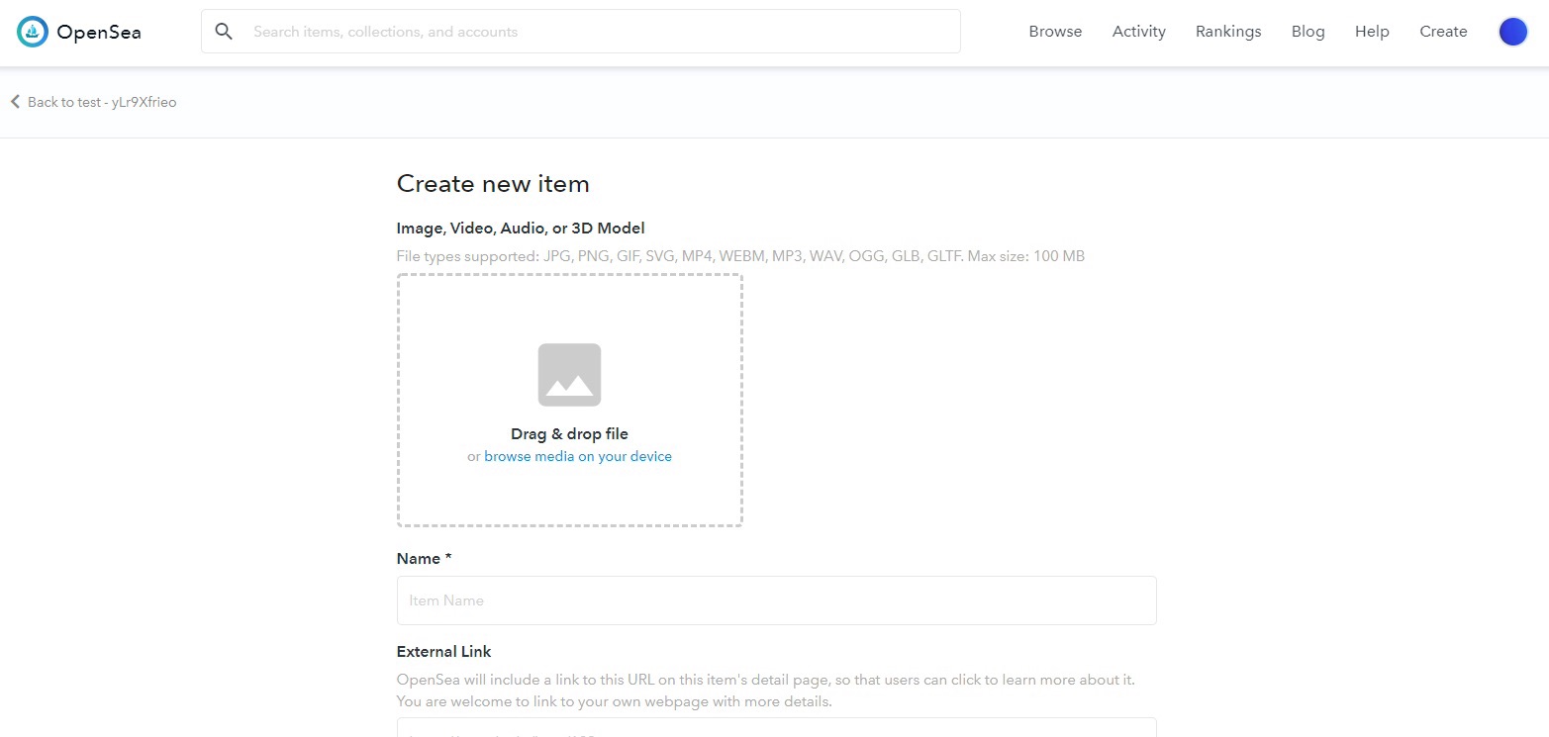Open the Activity page
This screenshot has height=737, width=1549.
pyautogui.click(x=1139, y=32)
